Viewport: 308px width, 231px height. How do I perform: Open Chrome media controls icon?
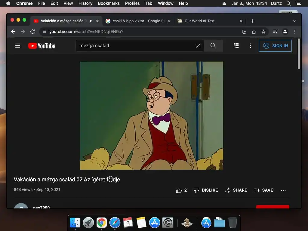pyautogui.click(x=275, y=32)
